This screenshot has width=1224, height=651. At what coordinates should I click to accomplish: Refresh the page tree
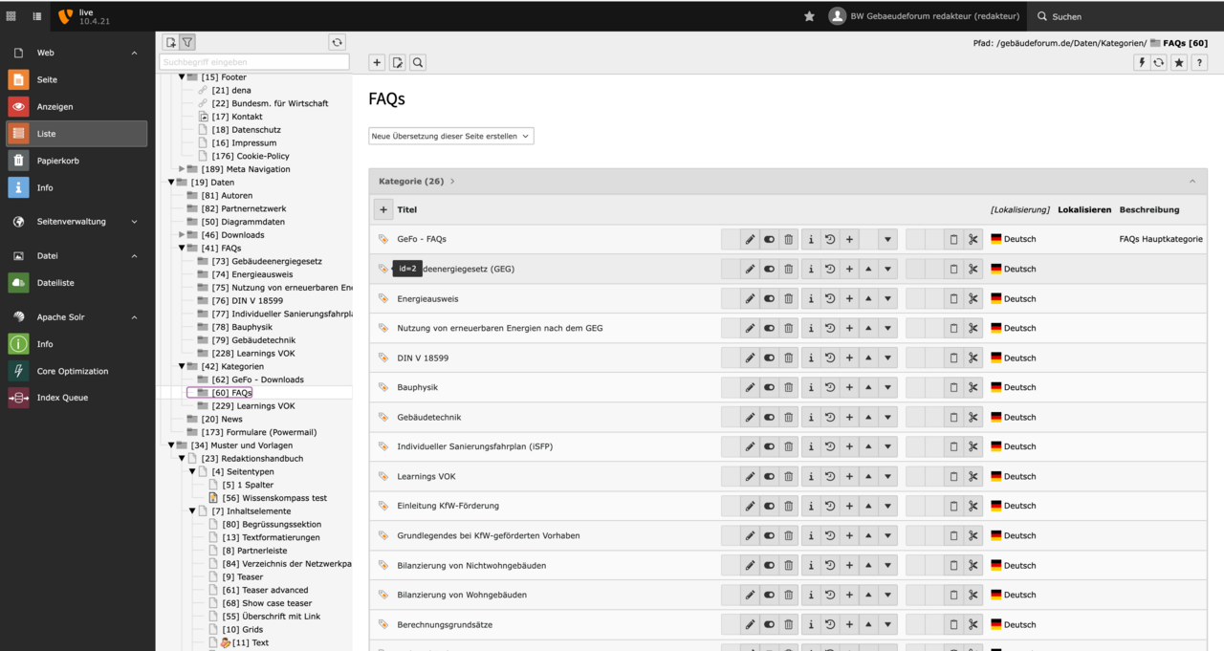[x=337, y=42]
